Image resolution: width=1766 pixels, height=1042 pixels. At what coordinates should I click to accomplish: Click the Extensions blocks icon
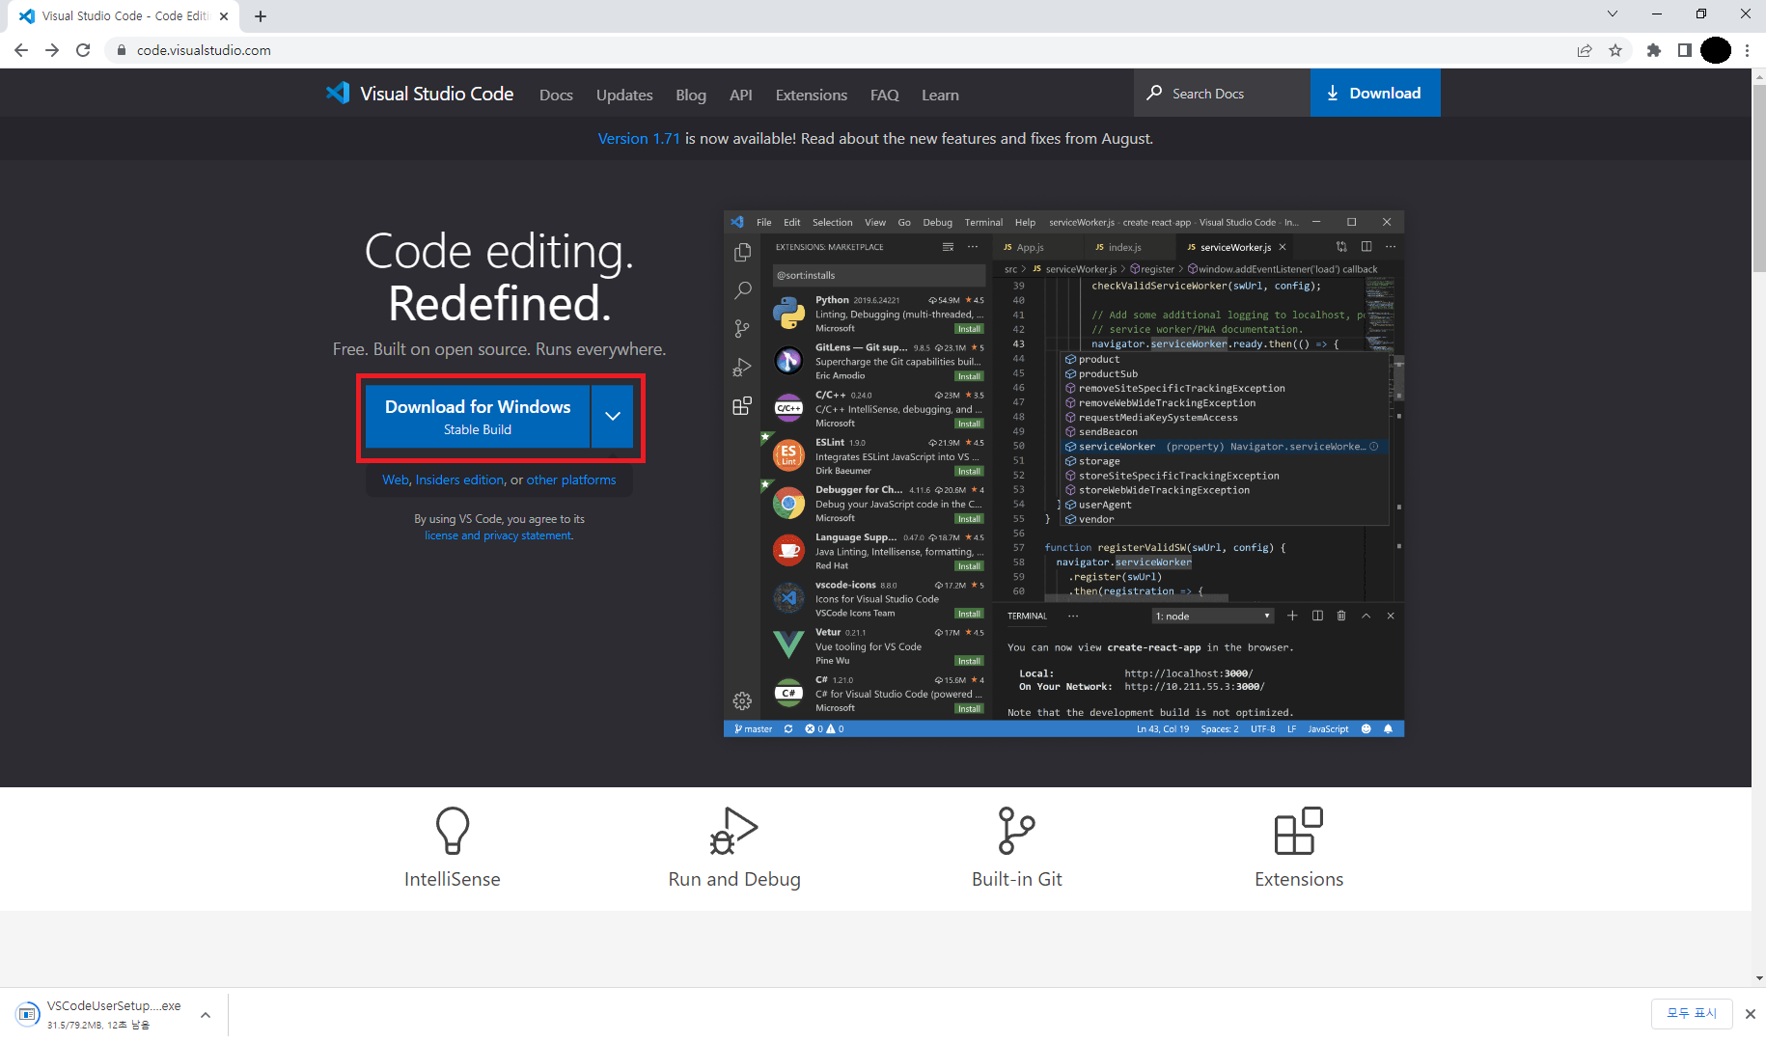pyautogui.click(x=1299, y=831)
